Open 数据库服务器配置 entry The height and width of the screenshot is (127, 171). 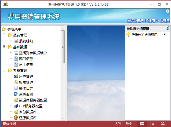point(33,100)
